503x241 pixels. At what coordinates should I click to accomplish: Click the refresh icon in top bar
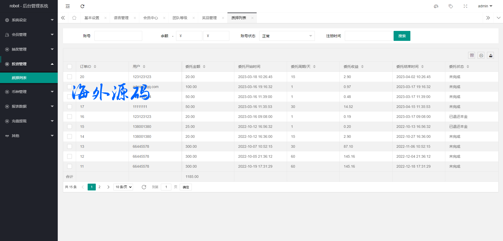pyautogui.click(x=82, y=6)
